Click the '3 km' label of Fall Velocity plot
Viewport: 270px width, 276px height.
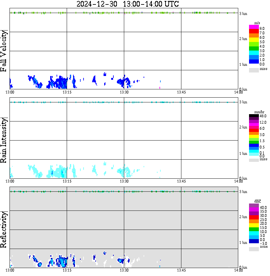243,14
